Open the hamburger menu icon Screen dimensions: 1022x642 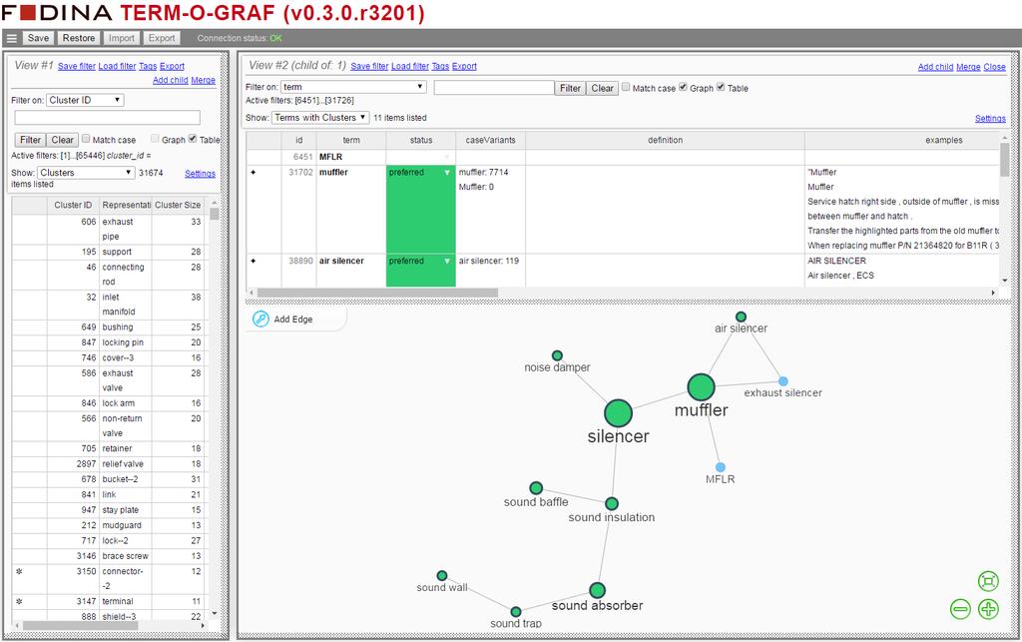pos(11,39)
